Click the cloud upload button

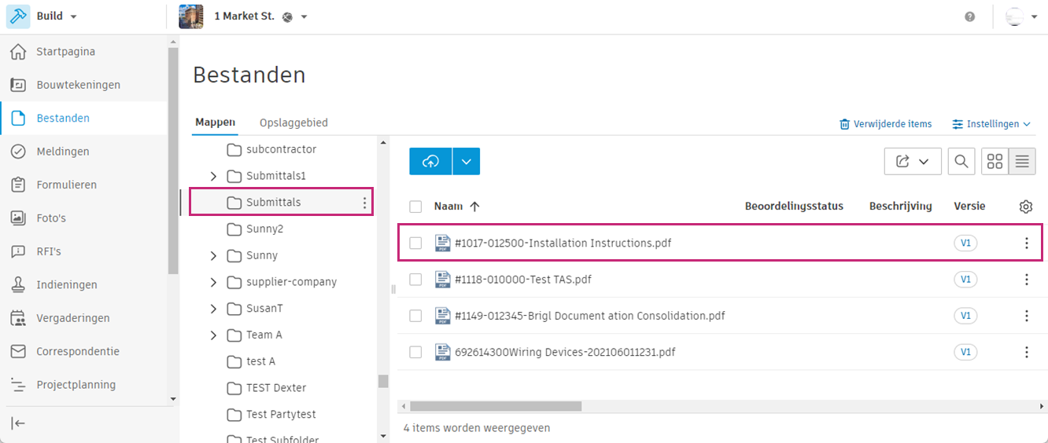tap(430, 161)
